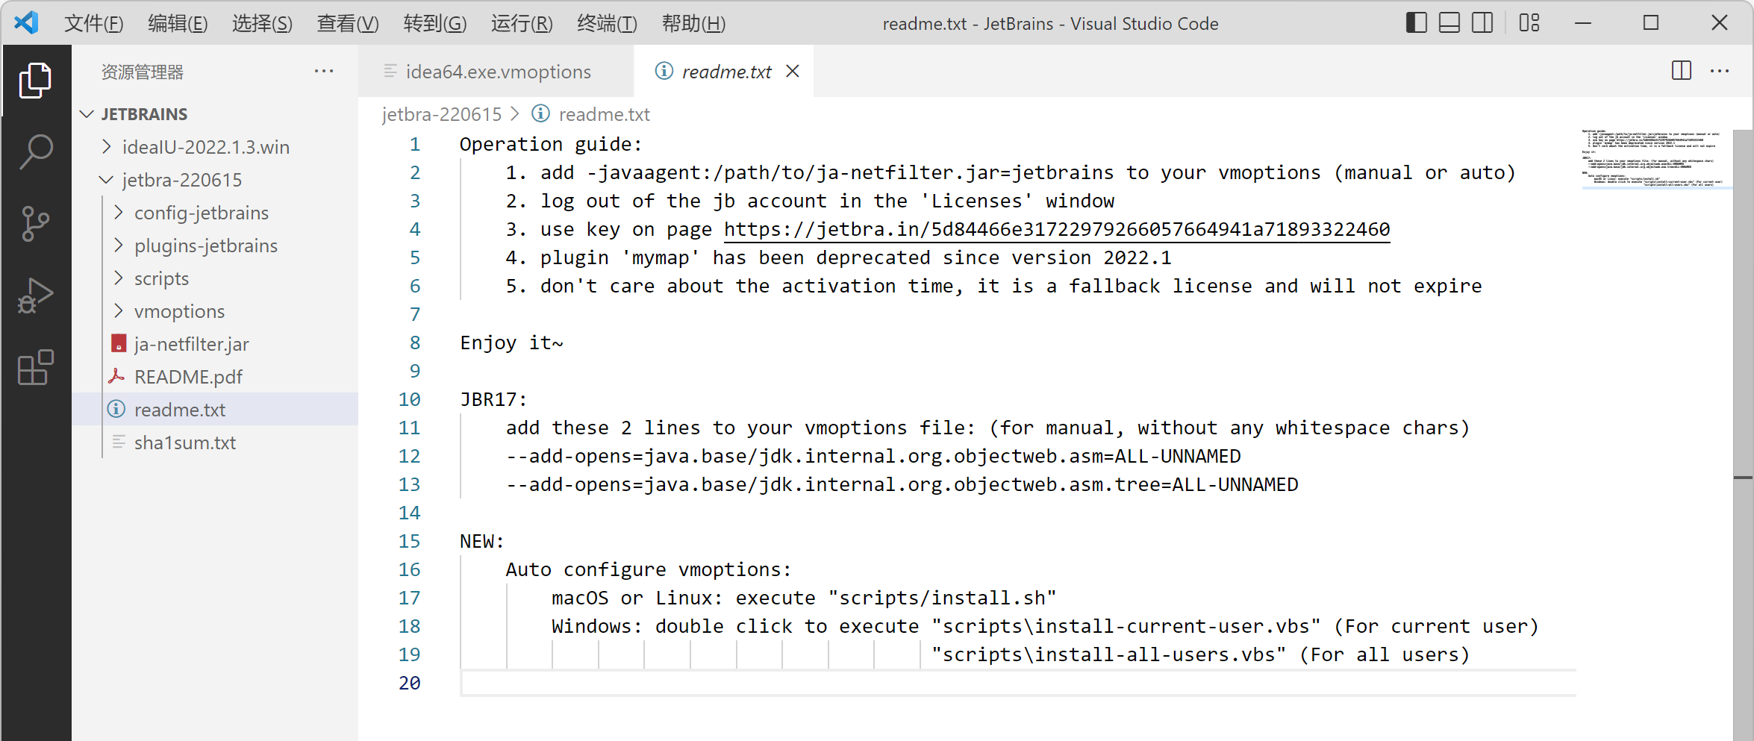The image size is (1754, 741).
Task: Expand the vmoptions folder
Action: click(x=119, y=310)
